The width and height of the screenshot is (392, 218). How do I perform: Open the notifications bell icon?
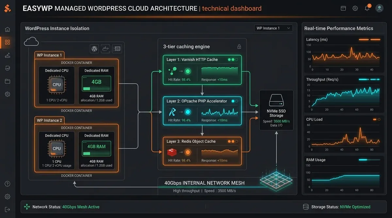pyautogui.click(x=367, y=8)
